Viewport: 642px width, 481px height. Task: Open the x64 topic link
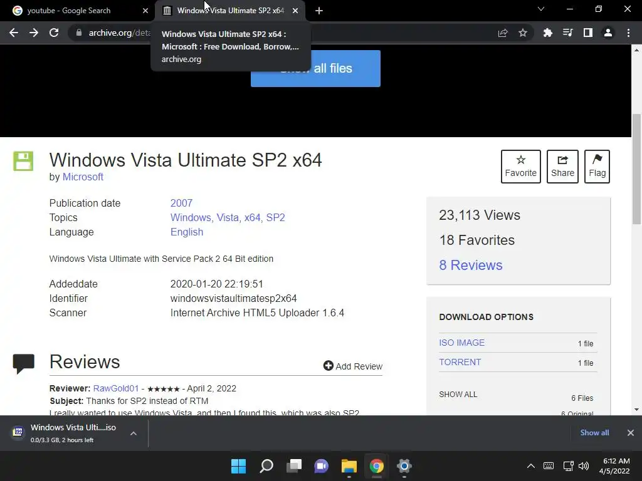(x=253, y=217)
